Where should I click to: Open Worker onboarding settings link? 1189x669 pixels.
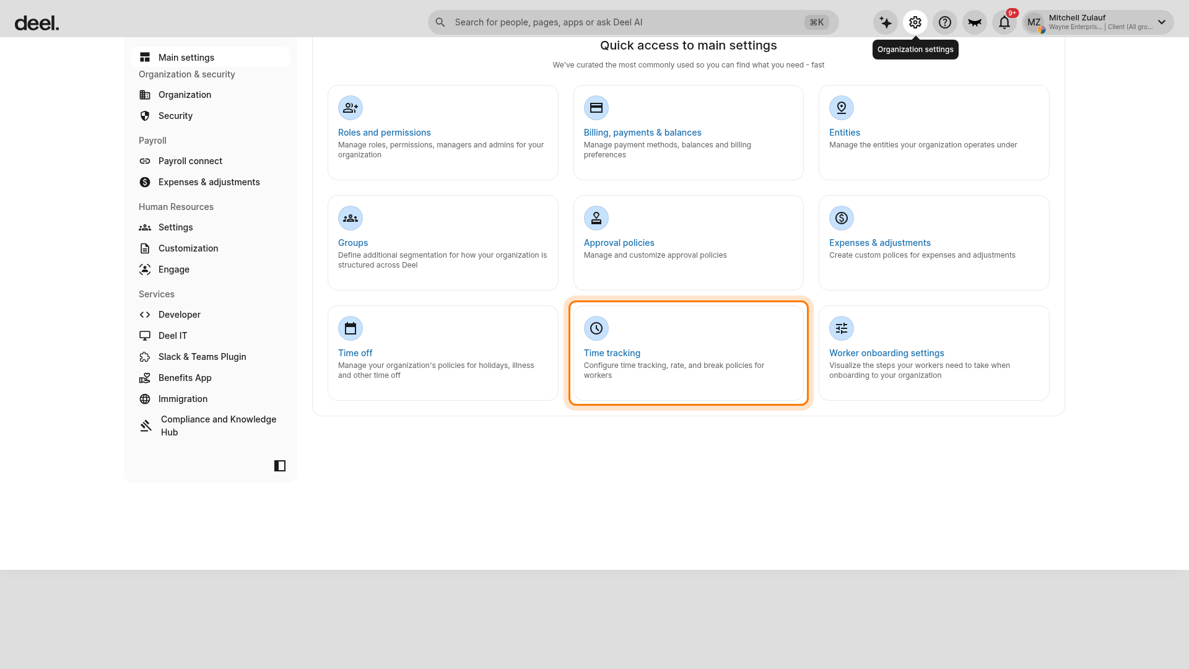coord(886,353)
